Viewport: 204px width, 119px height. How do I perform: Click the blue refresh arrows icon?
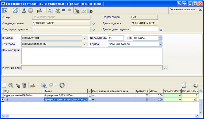point(62,85)
